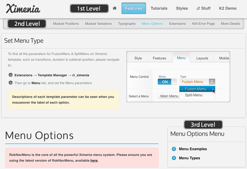The height and width of the screenshot is (169, 247).
Task: Open the Fusion-Menu type dropdown arrows
Action: pos(212,82)
